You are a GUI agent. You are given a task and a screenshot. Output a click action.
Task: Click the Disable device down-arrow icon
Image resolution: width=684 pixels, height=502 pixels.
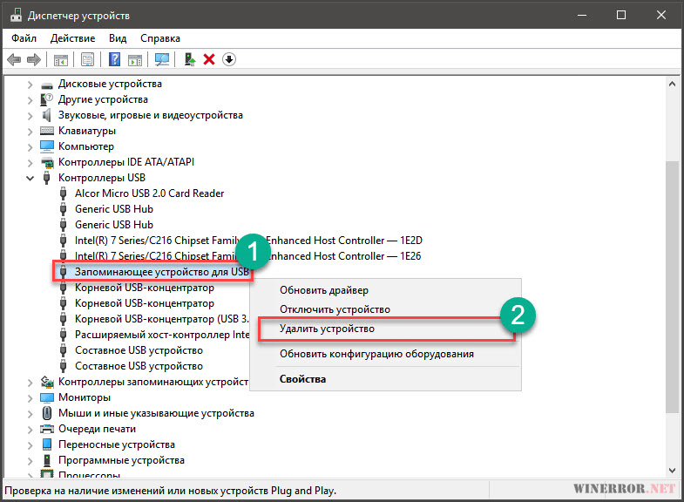pos(229,59)
